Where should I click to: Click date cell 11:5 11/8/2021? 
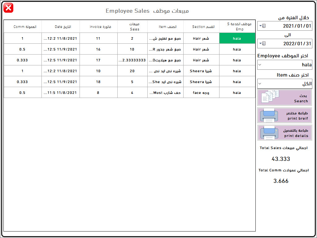coord(61,93)
